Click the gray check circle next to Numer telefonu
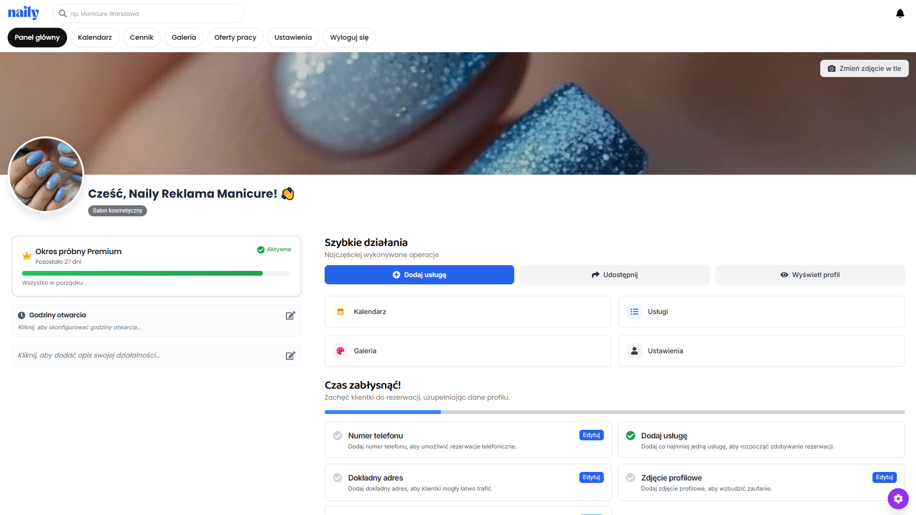This screenshot has width=916, height=515. pyautogui.click(x=337, y=436)
